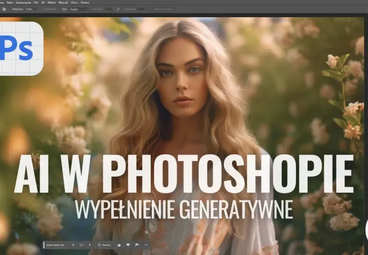Open the Zaznaczanie menu
This screenshot has width=368, height=255.
pyautogui.click(x=23, y=3)
